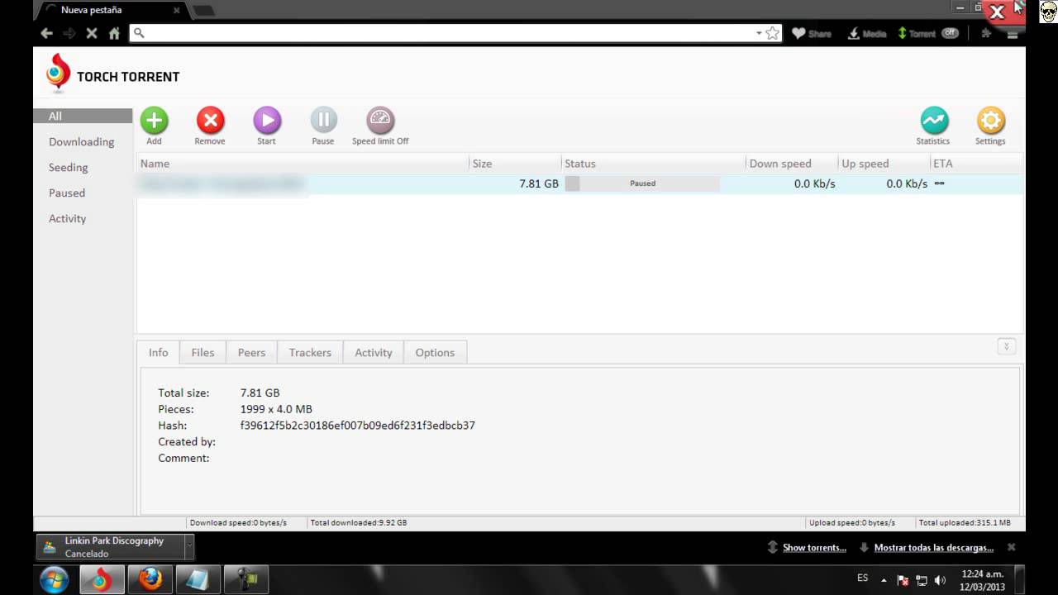Select the paused 7.81 GB torrent row
1058x595 pixels.
coord(579,183)
